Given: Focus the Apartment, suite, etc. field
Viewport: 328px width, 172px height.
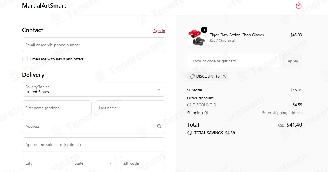Looking at the screenshot, I should [x=94, y=145].
